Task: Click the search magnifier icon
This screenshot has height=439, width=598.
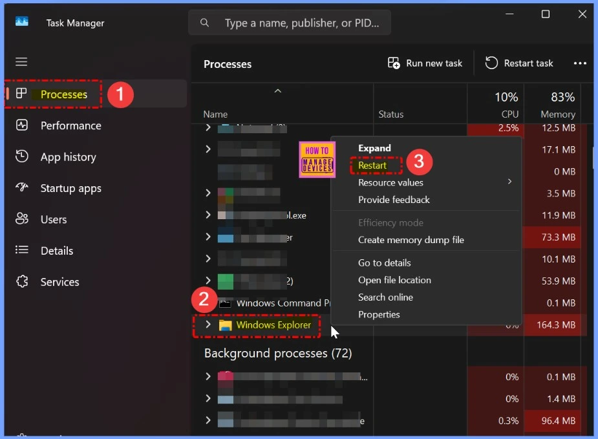Action: click(204, 23)
